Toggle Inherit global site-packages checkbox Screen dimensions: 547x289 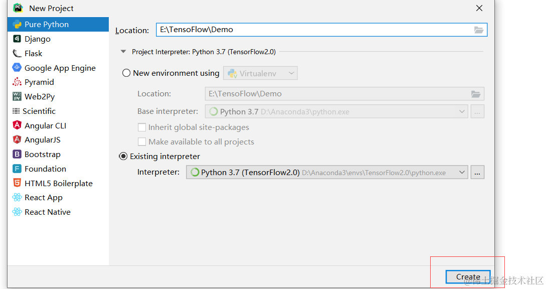tap(142, 127)
